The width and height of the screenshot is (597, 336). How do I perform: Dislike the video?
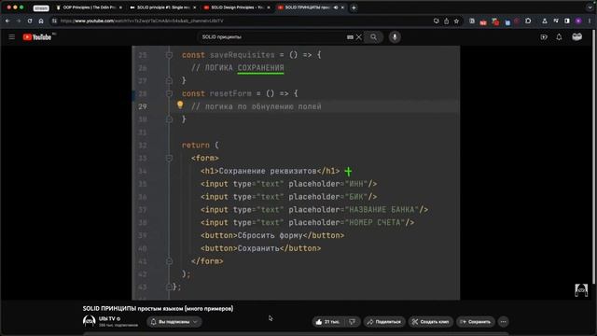353,322
